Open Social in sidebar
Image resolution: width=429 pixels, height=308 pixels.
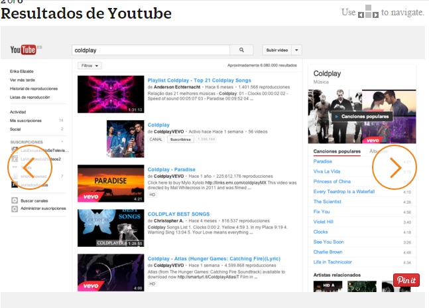pyautogui.click(x=15, y=129)
